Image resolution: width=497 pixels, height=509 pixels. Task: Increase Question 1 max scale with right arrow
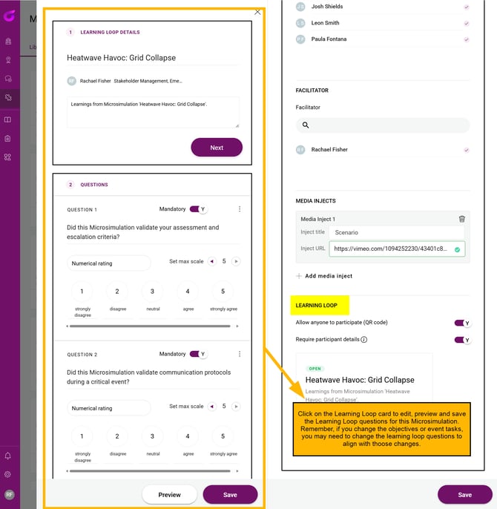(x=236, y=261)
